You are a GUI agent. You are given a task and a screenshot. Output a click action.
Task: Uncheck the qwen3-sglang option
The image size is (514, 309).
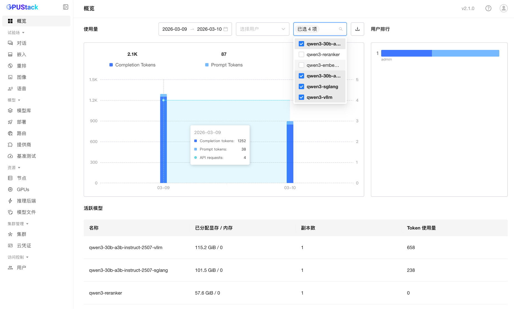[x=301, y=87]
